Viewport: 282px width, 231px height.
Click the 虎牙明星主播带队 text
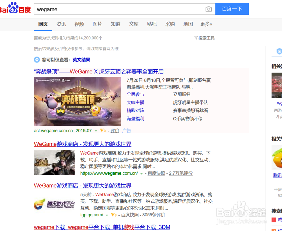click(190, 103)
